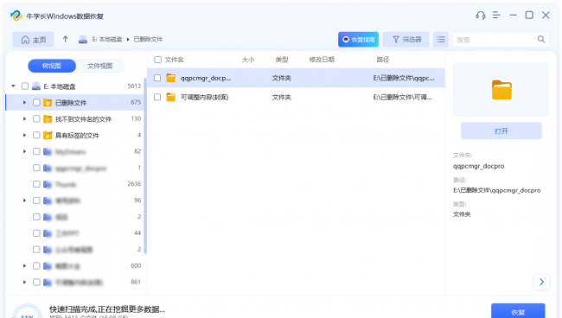Sort by the 修改日期 column header
Viewport: 562px width, 318px height.
(322, 60)
